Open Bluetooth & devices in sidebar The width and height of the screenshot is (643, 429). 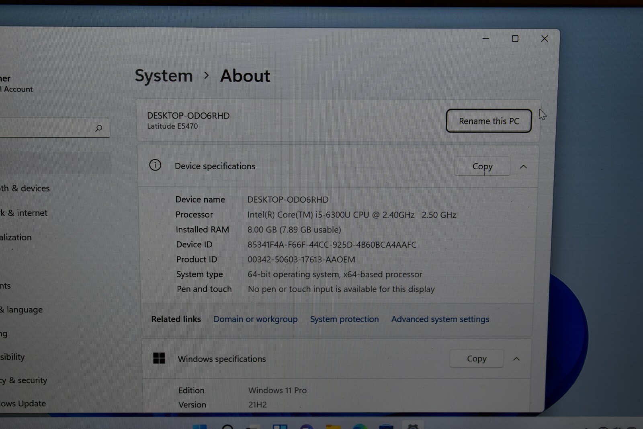click(x=25, y=188)
